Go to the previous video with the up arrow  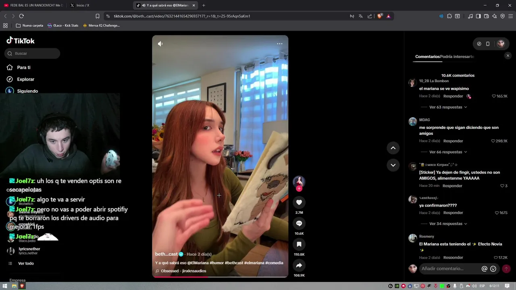pyautogui.click(x=393, y=148)
